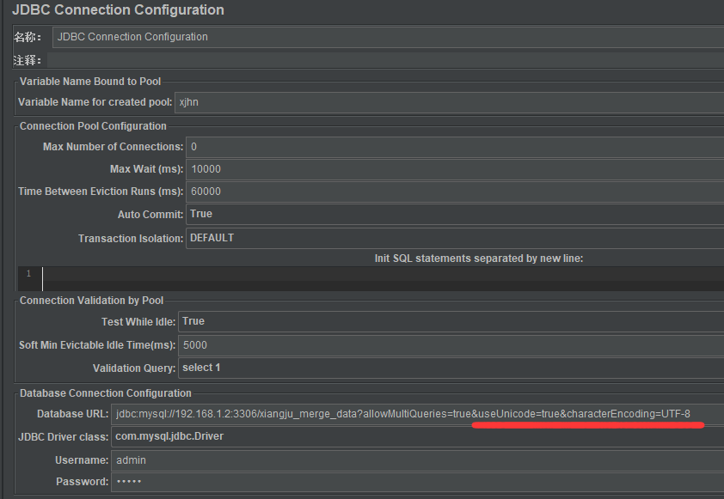Image resolution: width=724 pixels, height=499 pixels.
Task: Click the Username field containing admin
Action: tap(417, 460)
